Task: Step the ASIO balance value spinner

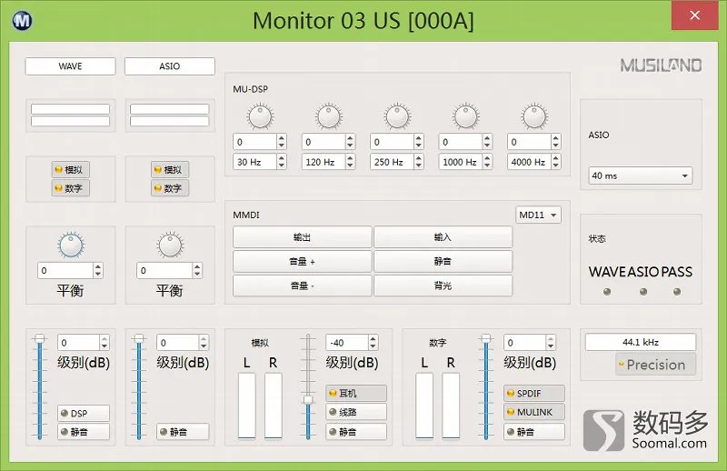Action: [197, 271]
